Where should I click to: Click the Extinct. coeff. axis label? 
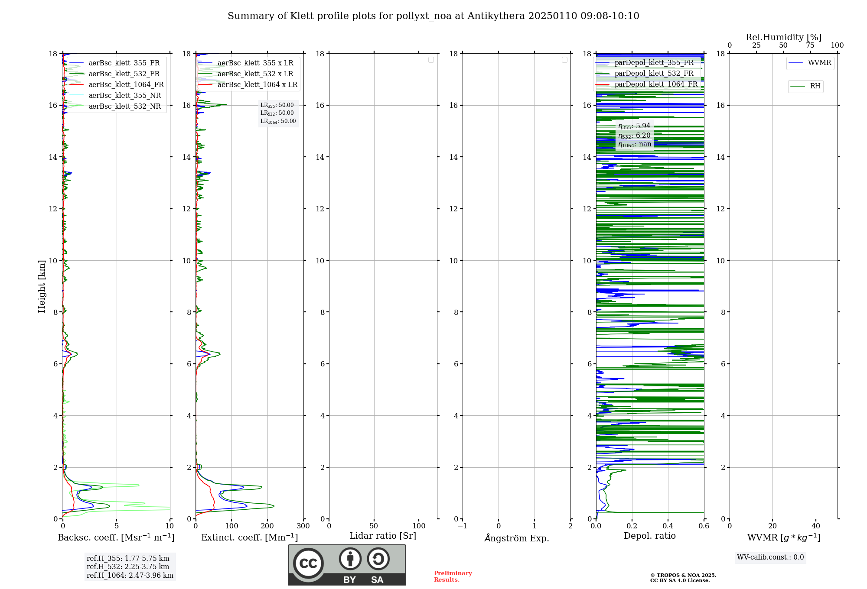pyautogui.click(x=250, y=537)
